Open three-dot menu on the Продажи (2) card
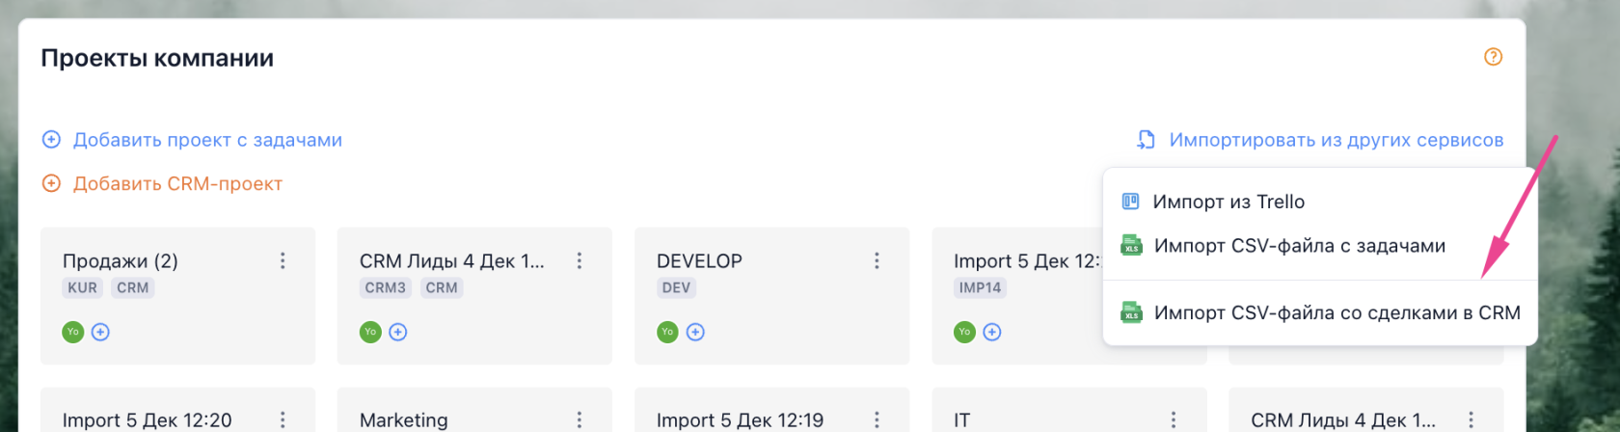 click(283, 260)
